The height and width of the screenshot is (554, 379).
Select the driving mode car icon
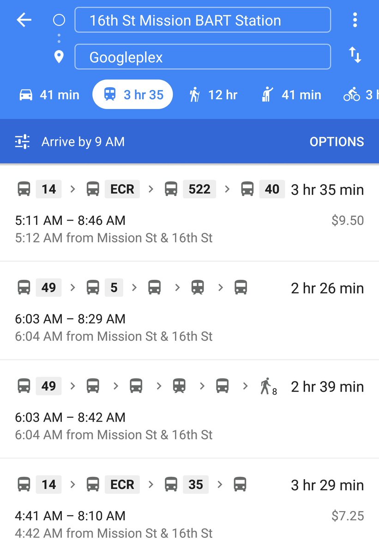pos(26,95)
